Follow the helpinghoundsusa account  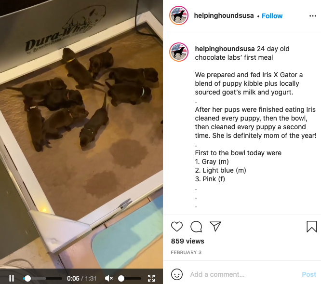272,16
